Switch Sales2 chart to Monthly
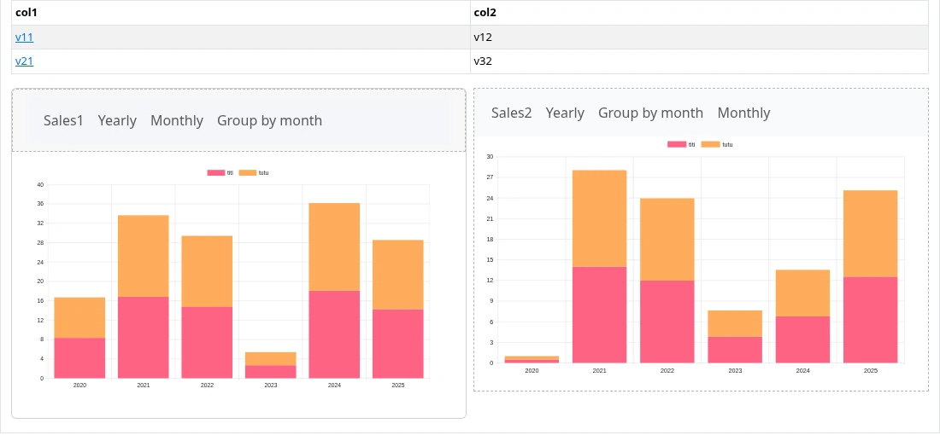Viewport: 940px width, 435px height. [743, 113]
